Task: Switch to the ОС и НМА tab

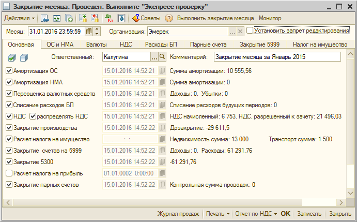Action: tap(60, 45)
